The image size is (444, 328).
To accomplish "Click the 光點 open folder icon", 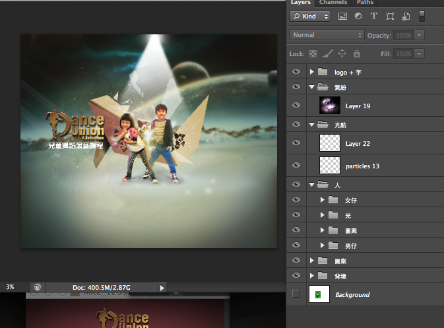I will click(323, 124).
